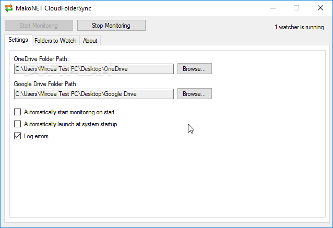The width and height of the screenshot is (333, 228).
Task: Click the Stop Monitoring button
Action: pos(111,26)
